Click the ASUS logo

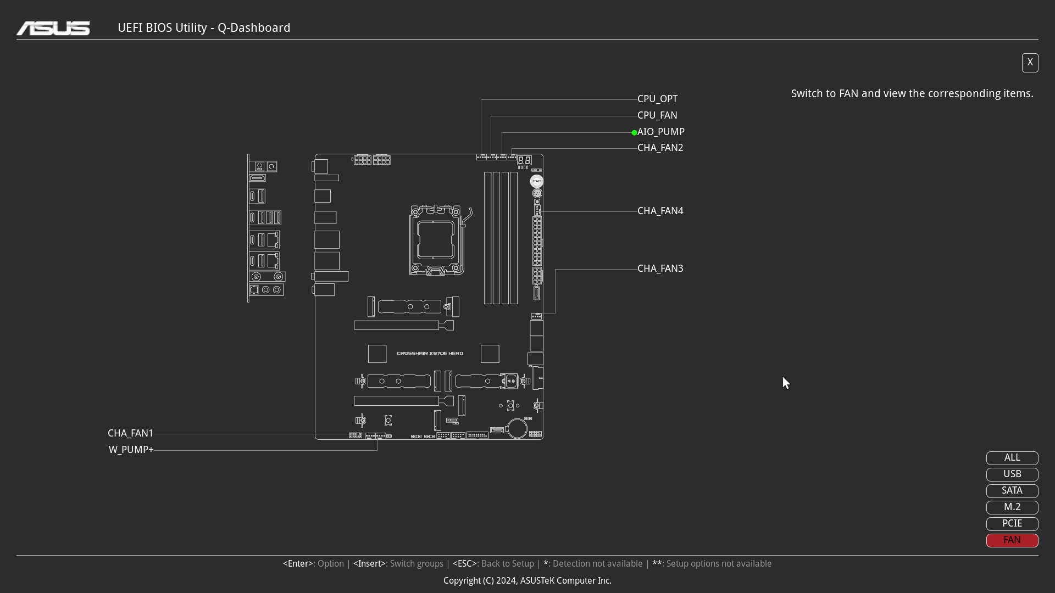tap(53, 28)
